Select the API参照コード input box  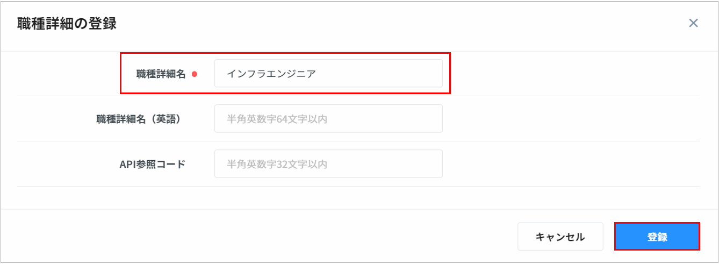[x=328, y=164]
